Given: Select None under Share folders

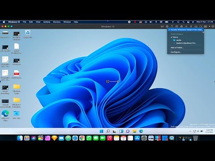Looking at the screenshot, I should (x=185, y=37).
